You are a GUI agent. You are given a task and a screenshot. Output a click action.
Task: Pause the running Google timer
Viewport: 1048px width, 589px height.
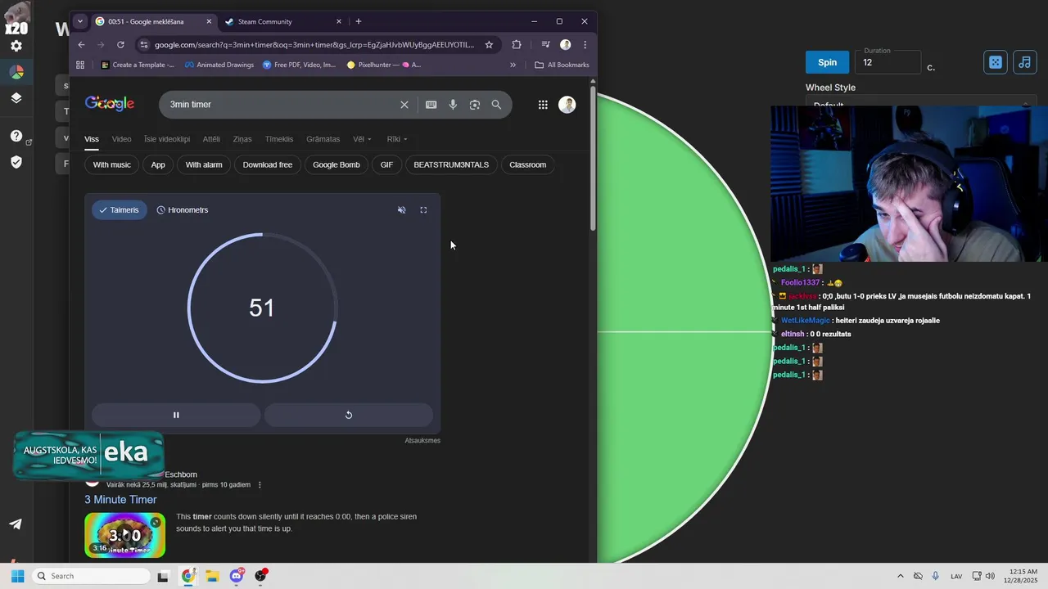176,415
